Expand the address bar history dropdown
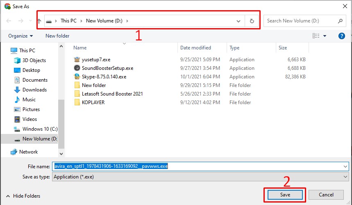Viewport: 352px width, 205px height. [x=238, y=21]
